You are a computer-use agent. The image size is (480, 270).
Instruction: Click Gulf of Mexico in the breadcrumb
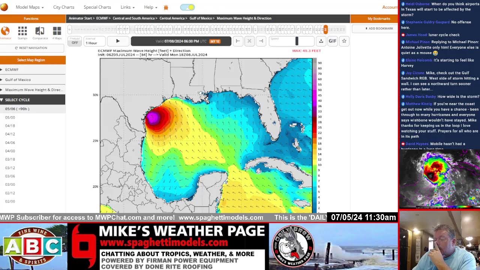[201, 18]
